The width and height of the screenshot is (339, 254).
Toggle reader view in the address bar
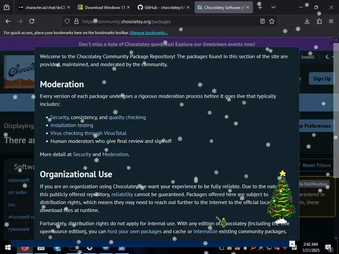262,21
